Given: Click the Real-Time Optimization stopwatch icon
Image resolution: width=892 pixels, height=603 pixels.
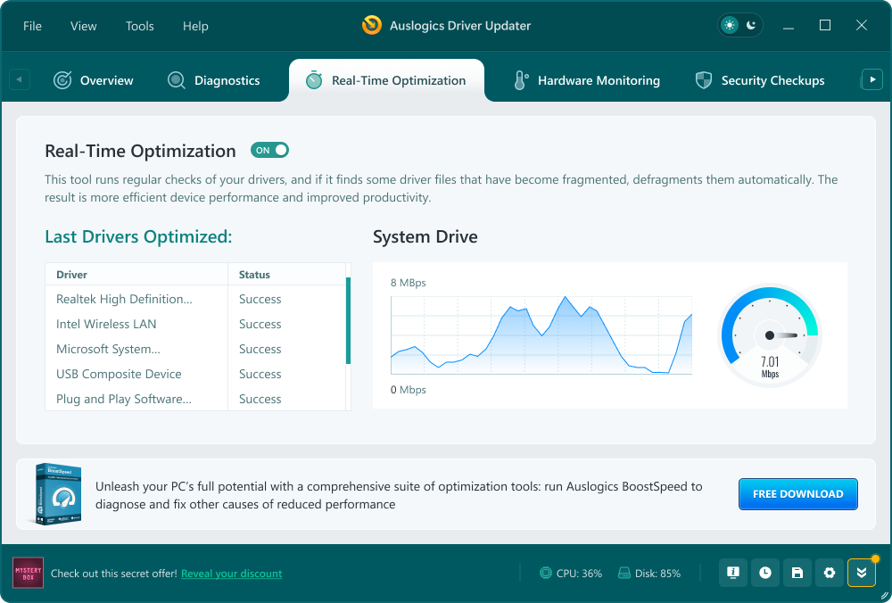Looking at the screenshot, I should [313, 79].
